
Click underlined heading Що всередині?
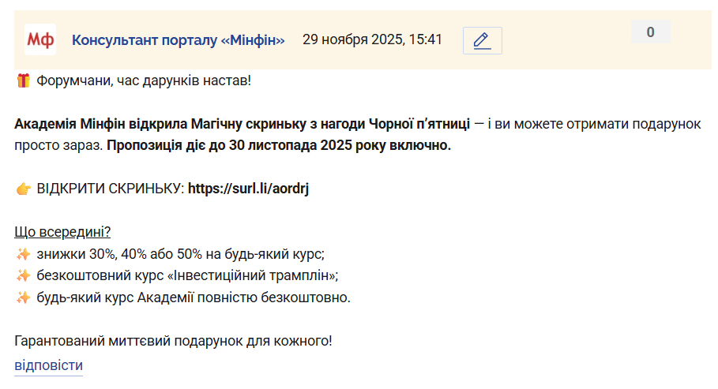pyautogui.click(x=62, y=232)
